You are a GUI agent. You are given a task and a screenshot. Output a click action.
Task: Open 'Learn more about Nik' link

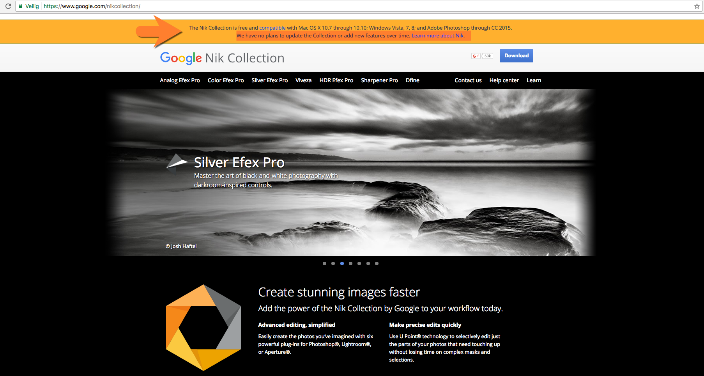click(438, 35)
